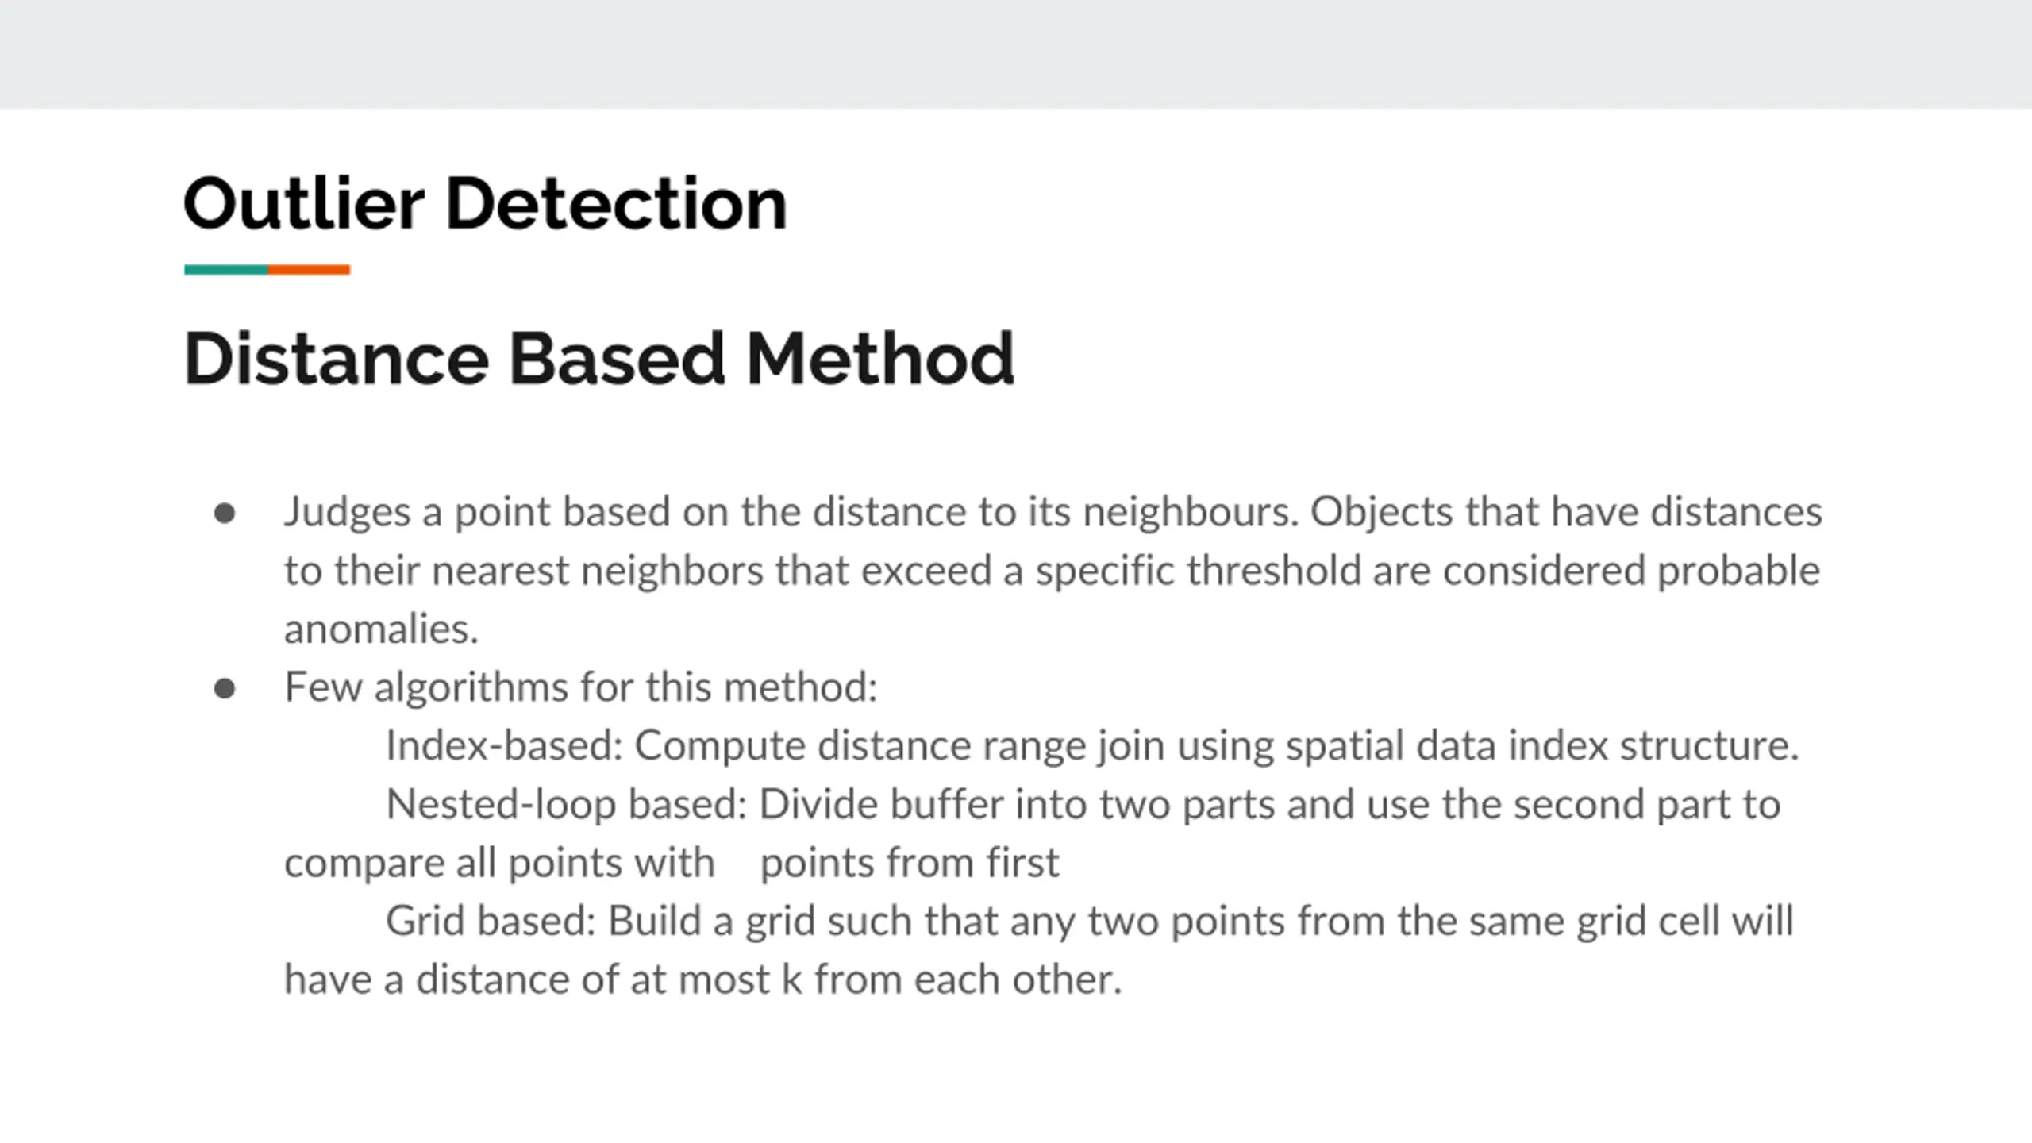Click the gray header band at top
Screen dimensions: 2032x1143
tap(1016, 54)
